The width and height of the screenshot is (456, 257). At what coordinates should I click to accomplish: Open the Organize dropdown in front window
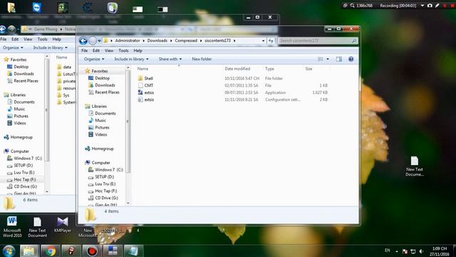tap(94, 59)
